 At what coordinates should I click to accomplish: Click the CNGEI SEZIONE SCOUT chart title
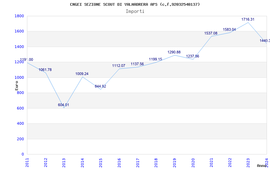pyautogui.click(x=135, y=4)
